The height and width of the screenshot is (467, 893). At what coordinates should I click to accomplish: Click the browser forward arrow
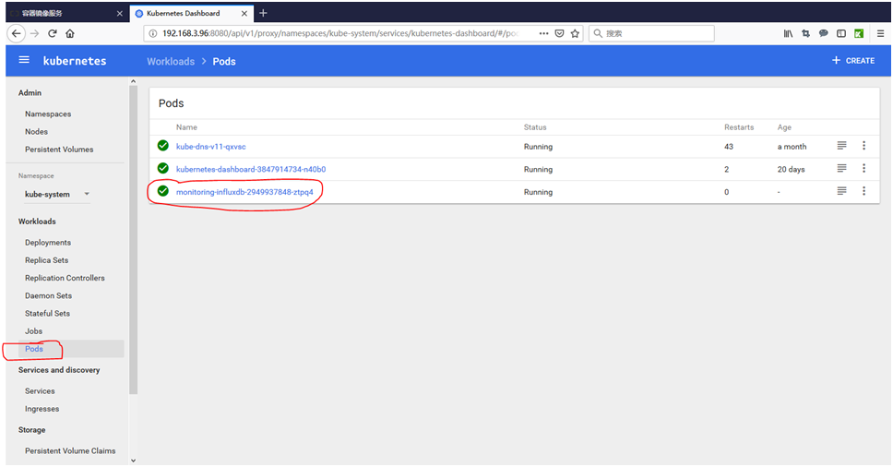point(35,33)
